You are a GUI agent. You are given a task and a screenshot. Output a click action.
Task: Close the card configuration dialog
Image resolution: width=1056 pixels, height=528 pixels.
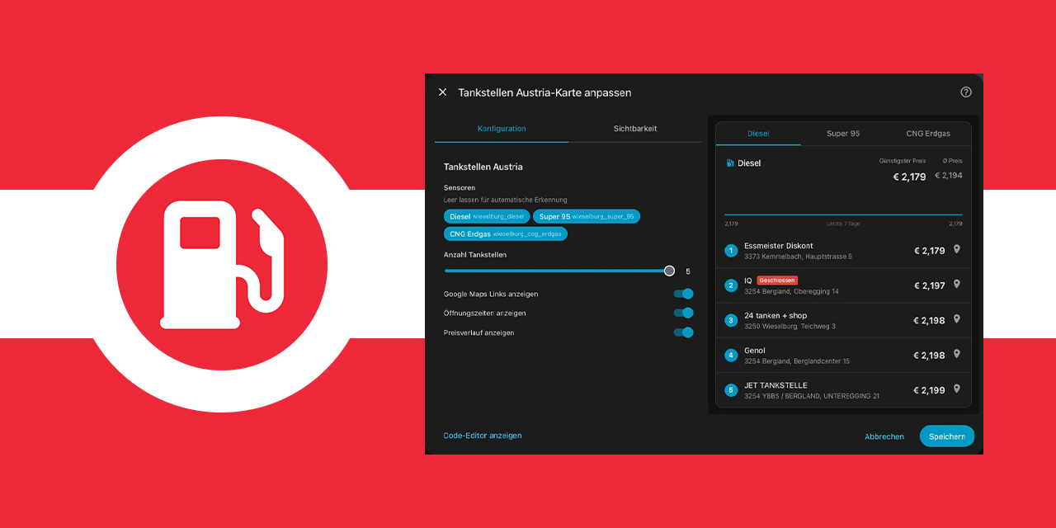coord(442,92)
